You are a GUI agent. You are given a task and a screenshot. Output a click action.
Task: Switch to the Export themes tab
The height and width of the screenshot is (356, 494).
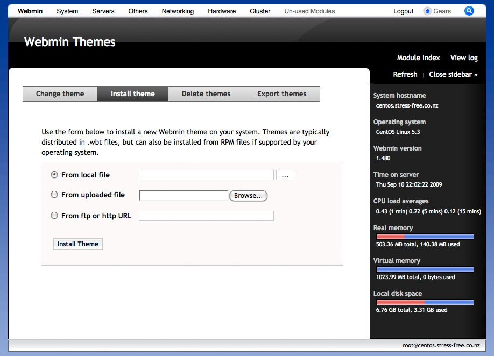click(281, 94)
